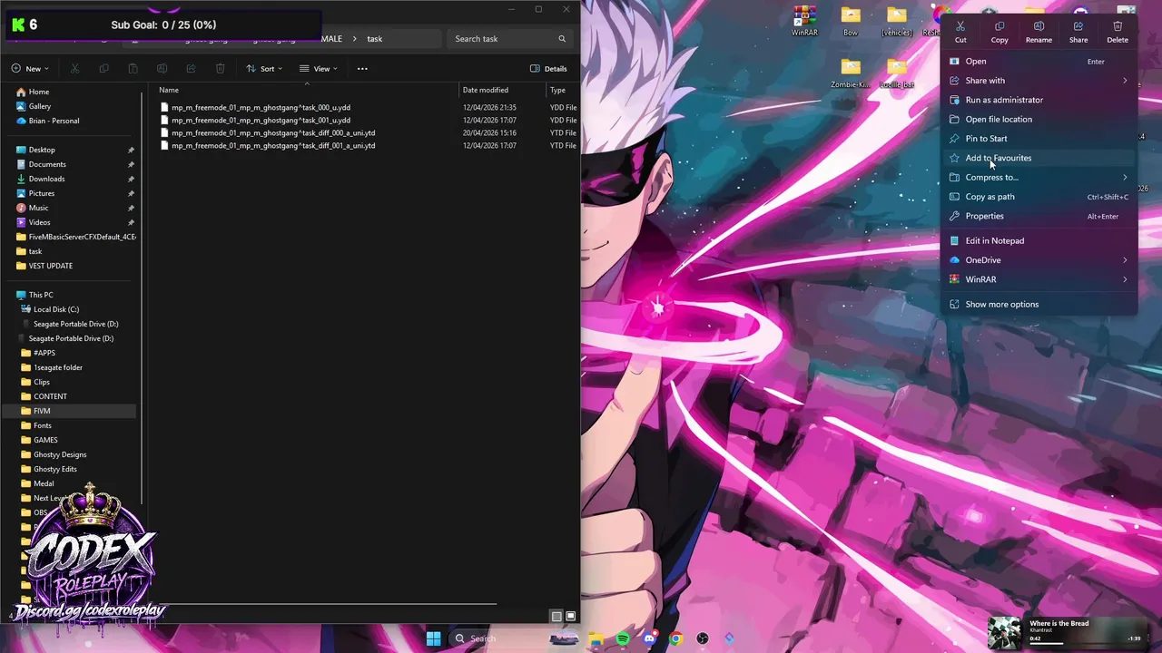Open the Bow desktop folder
The width and height of the screenshot is (1162, 653).
851,21
